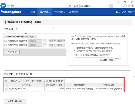Click the meetingplaza logo

pos(11,12)
